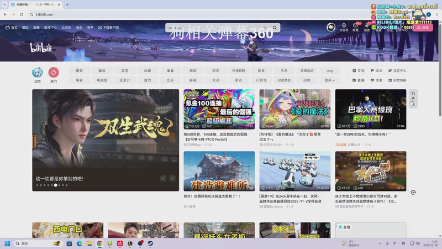Open a new browser tab
The width and height of the screenshot is (442, 249).
coord(67,4)
